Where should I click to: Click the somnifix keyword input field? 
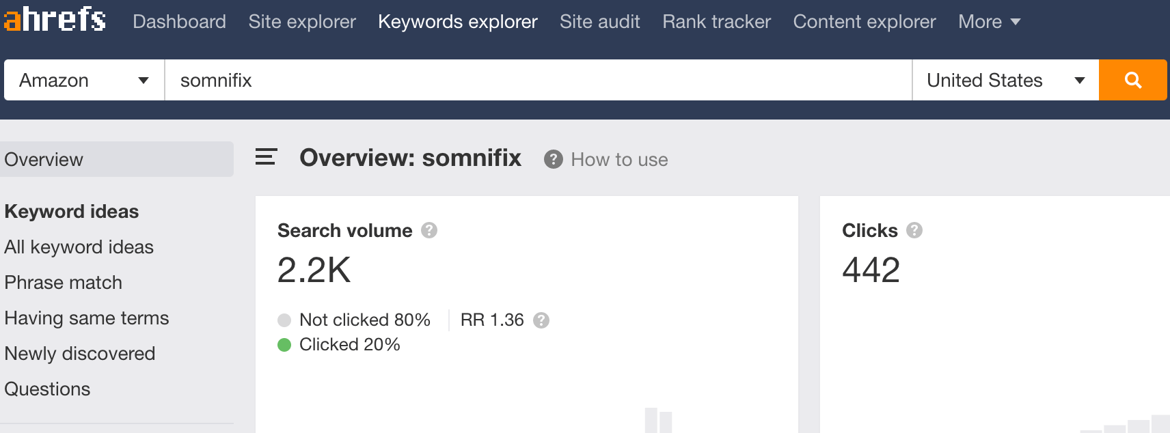tap(478, 80)
